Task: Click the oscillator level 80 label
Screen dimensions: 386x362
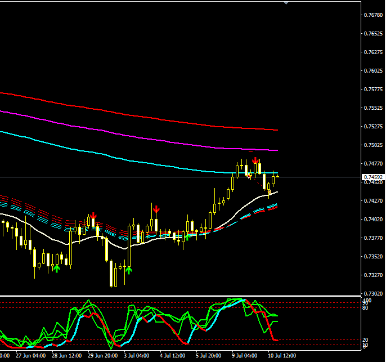Action: tap(365, 308)
